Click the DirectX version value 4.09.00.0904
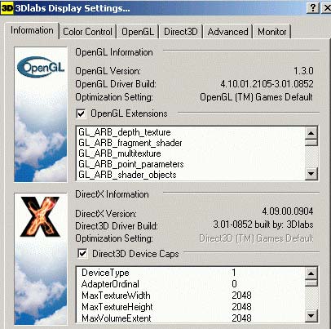The height and width of the screenshot is (329, 331). 288,211
